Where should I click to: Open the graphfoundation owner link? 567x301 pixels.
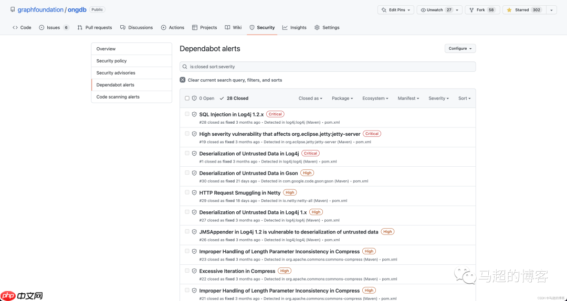[x=40, y=10]
